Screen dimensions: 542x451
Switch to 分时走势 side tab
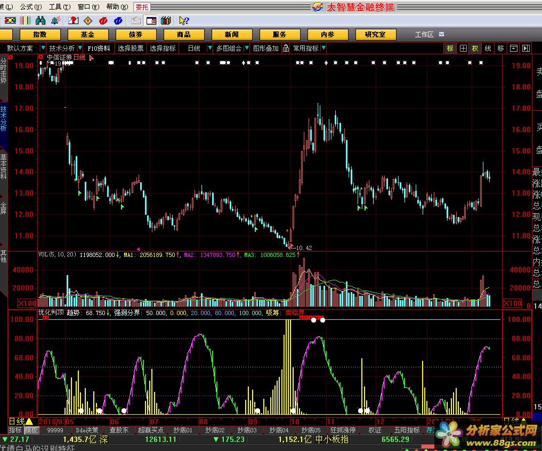(3, 71)
